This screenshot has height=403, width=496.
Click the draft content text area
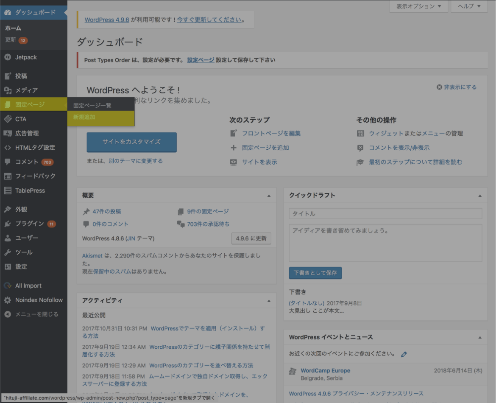[385, 243]
